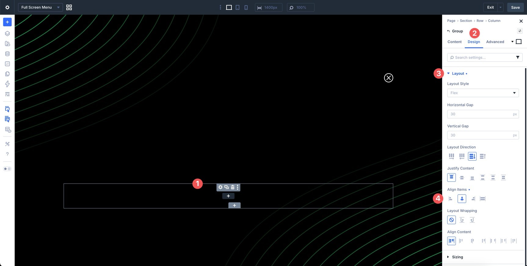Select no wrap in Layout Wrapping
Image resolution: width=527 pixels, height=266 pixels.
click(x=452, y=220)
